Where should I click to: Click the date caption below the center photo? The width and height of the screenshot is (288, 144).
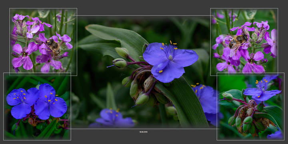(x=144, y=132)
